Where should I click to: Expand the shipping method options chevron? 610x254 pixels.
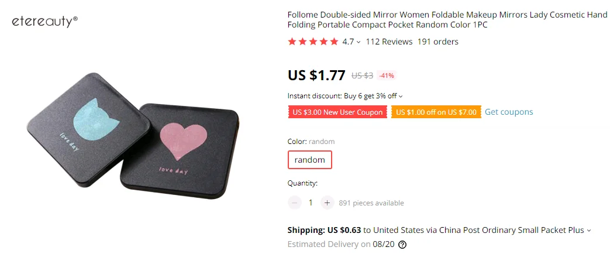588,230
